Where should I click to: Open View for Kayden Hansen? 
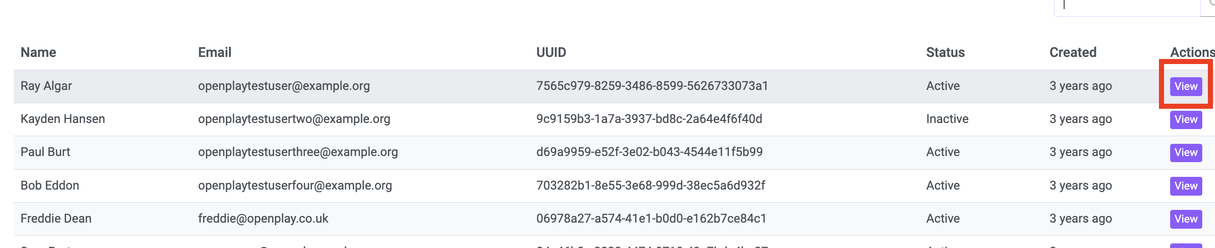point(1186,119)
